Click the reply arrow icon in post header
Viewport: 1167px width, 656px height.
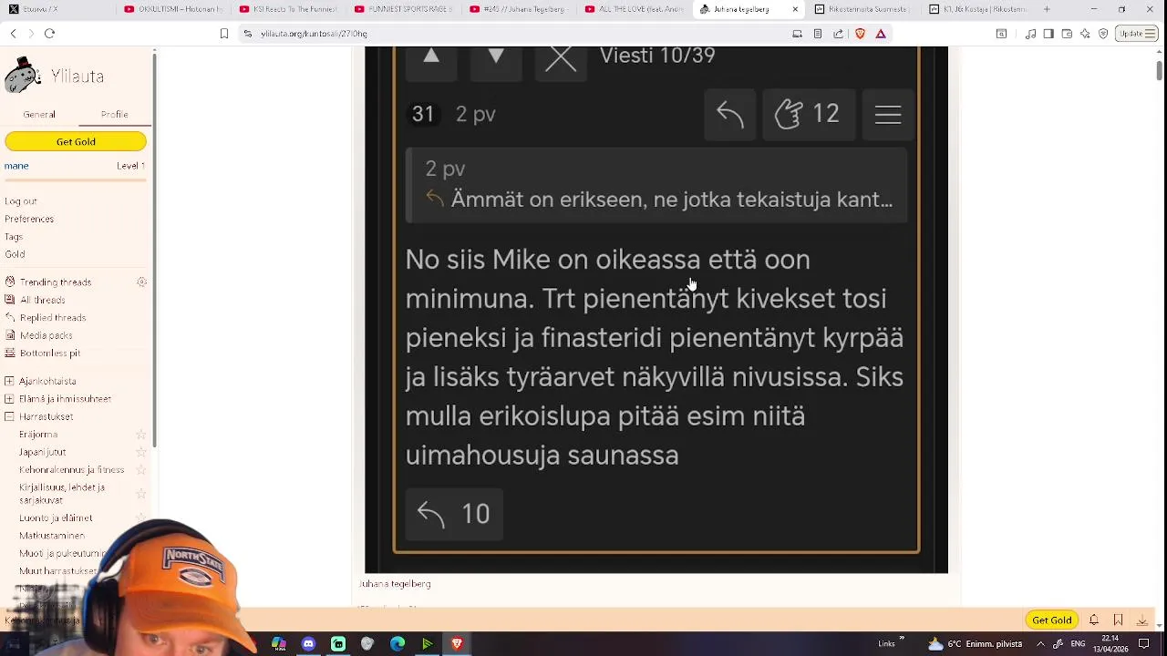(x=730, y=115)
